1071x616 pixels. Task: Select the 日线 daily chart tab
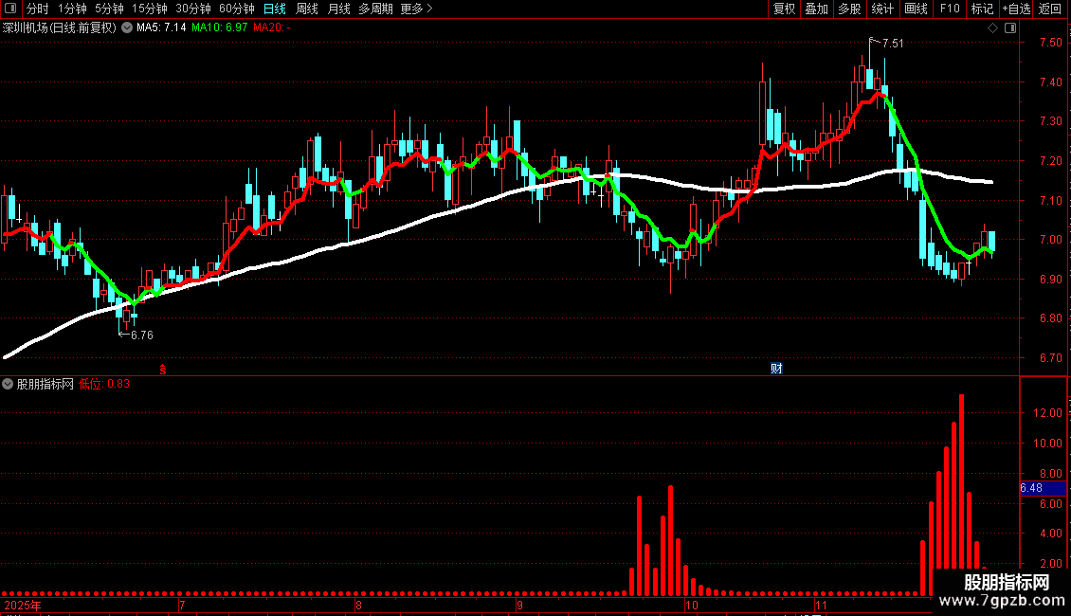[x=275, y=9]
